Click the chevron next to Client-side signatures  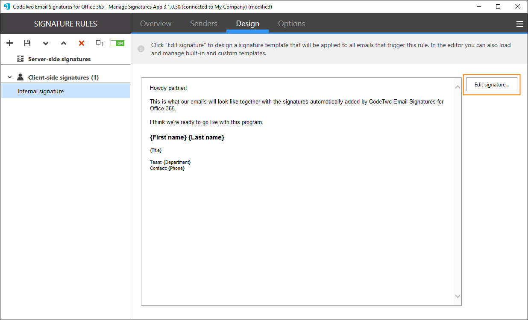pos(9,77)
